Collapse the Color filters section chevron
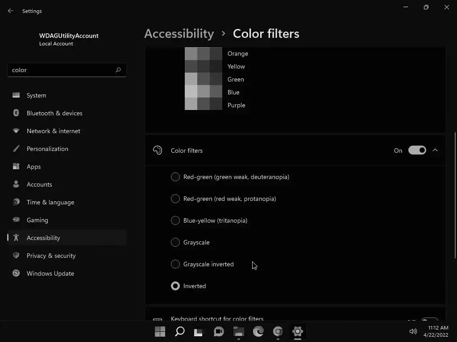Viewport: 457px width, 342px height. 435,151
